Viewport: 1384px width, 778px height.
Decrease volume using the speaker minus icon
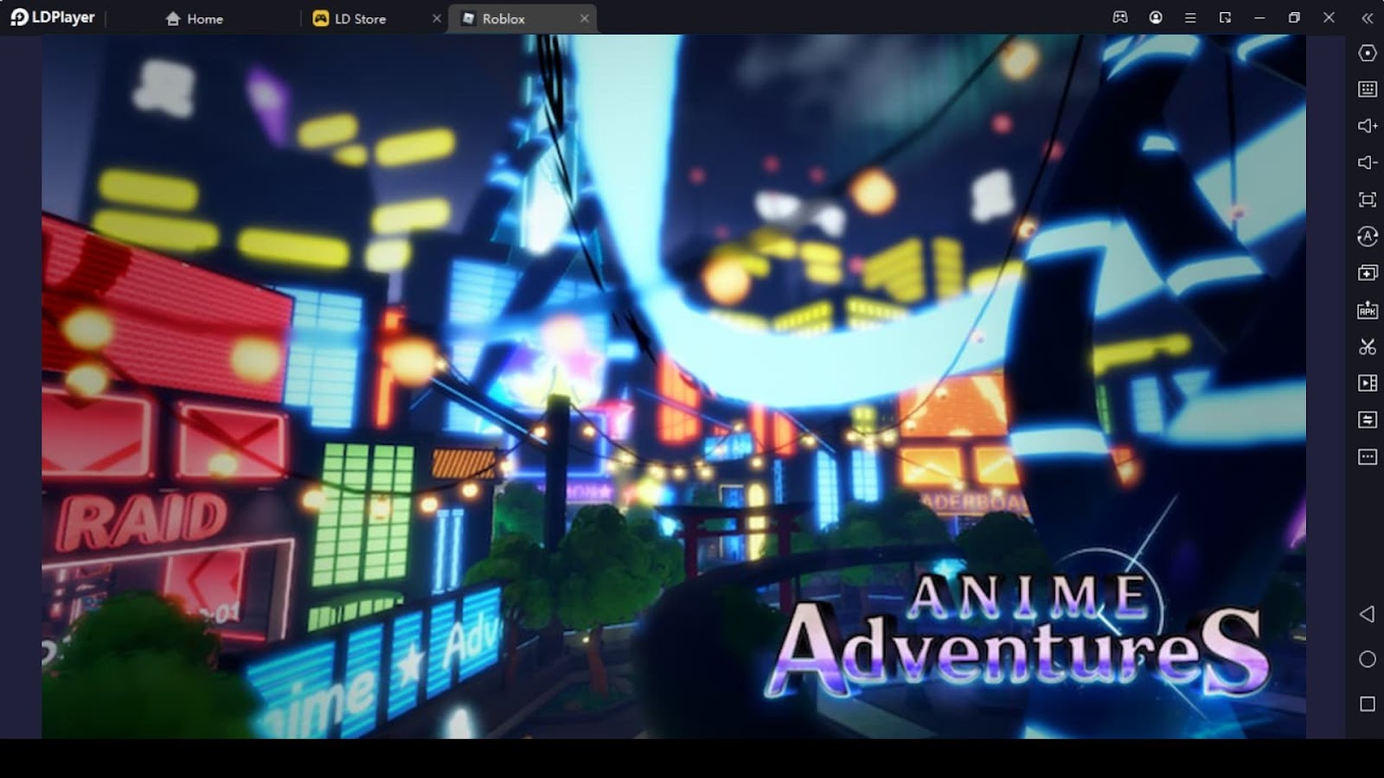[1367, 163]
